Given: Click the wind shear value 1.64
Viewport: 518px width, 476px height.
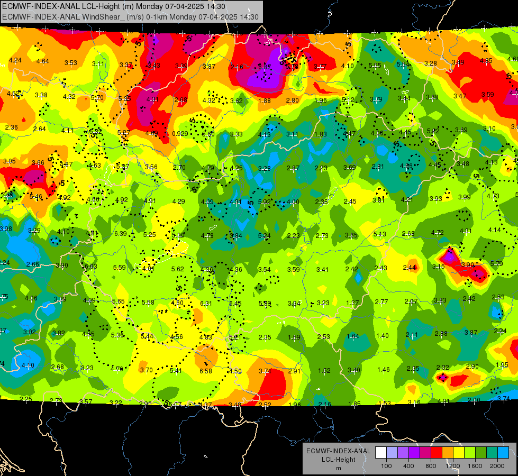Looking at the screenshot, I should point(353,336).
